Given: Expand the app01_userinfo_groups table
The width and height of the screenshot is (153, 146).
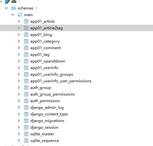Looking at the screenshot, I should [19, 74].
